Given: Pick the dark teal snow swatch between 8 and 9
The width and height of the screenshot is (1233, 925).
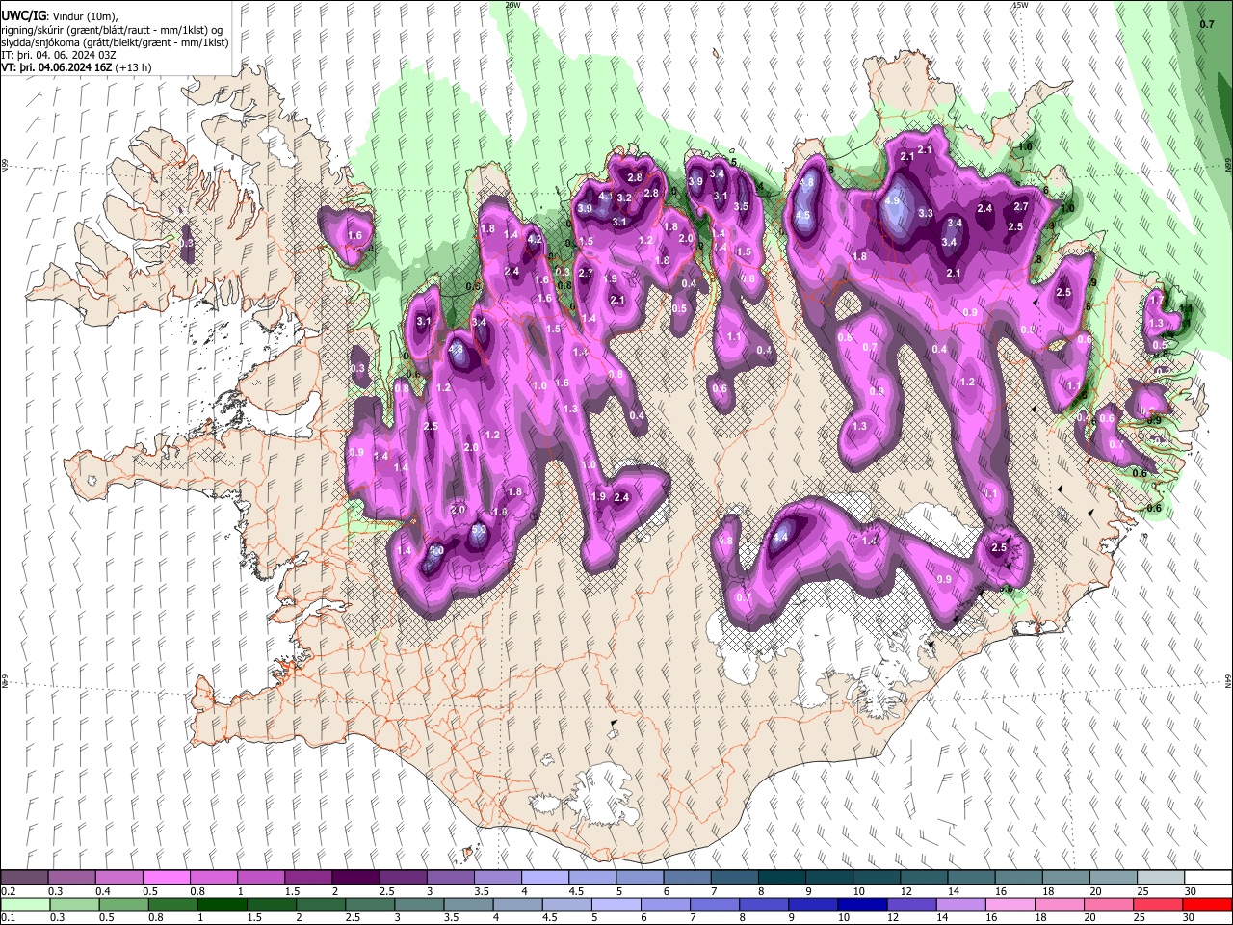Looking at the screenshot, I should [780, 877].
